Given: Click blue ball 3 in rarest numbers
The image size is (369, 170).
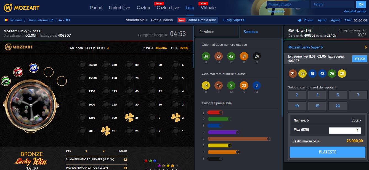Looking at the screenshot, I should 257,85.
